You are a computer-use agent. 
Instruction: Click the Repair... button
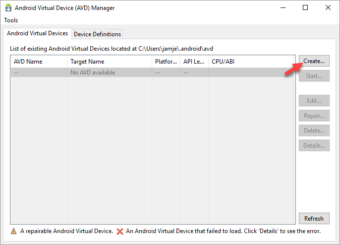(314, 116)
